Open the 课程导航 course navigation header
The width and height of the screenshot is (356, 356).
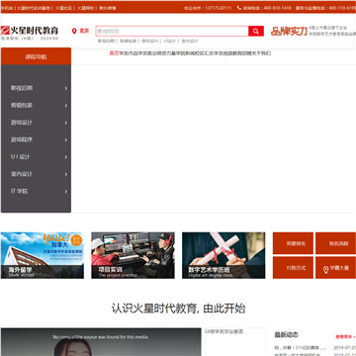point(36,56)
